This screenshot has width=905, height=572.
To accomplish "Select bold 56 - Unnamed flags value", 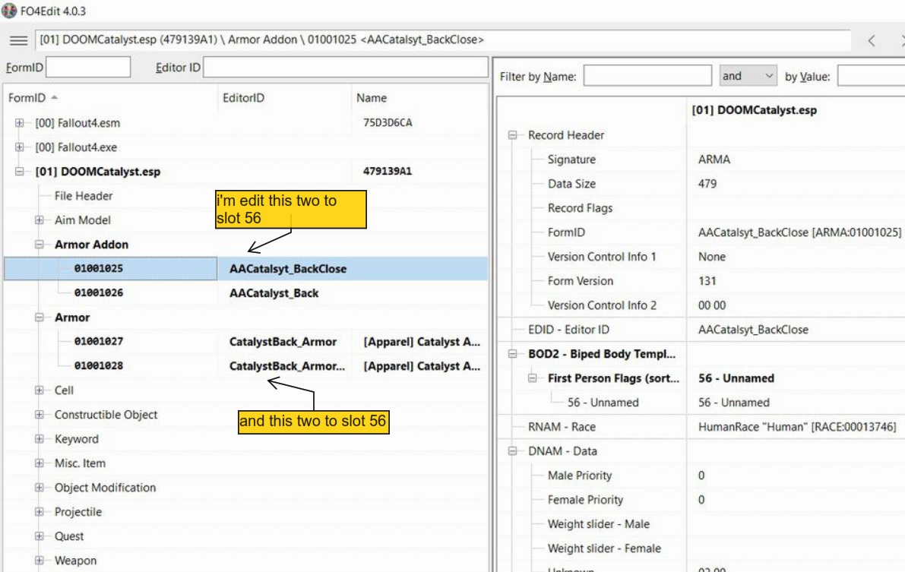I will 736,378.
